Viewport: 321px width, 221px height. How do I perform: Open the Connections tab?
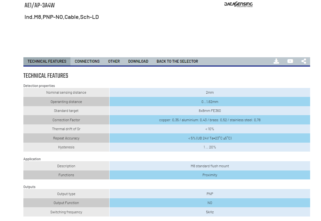(87, 61)
